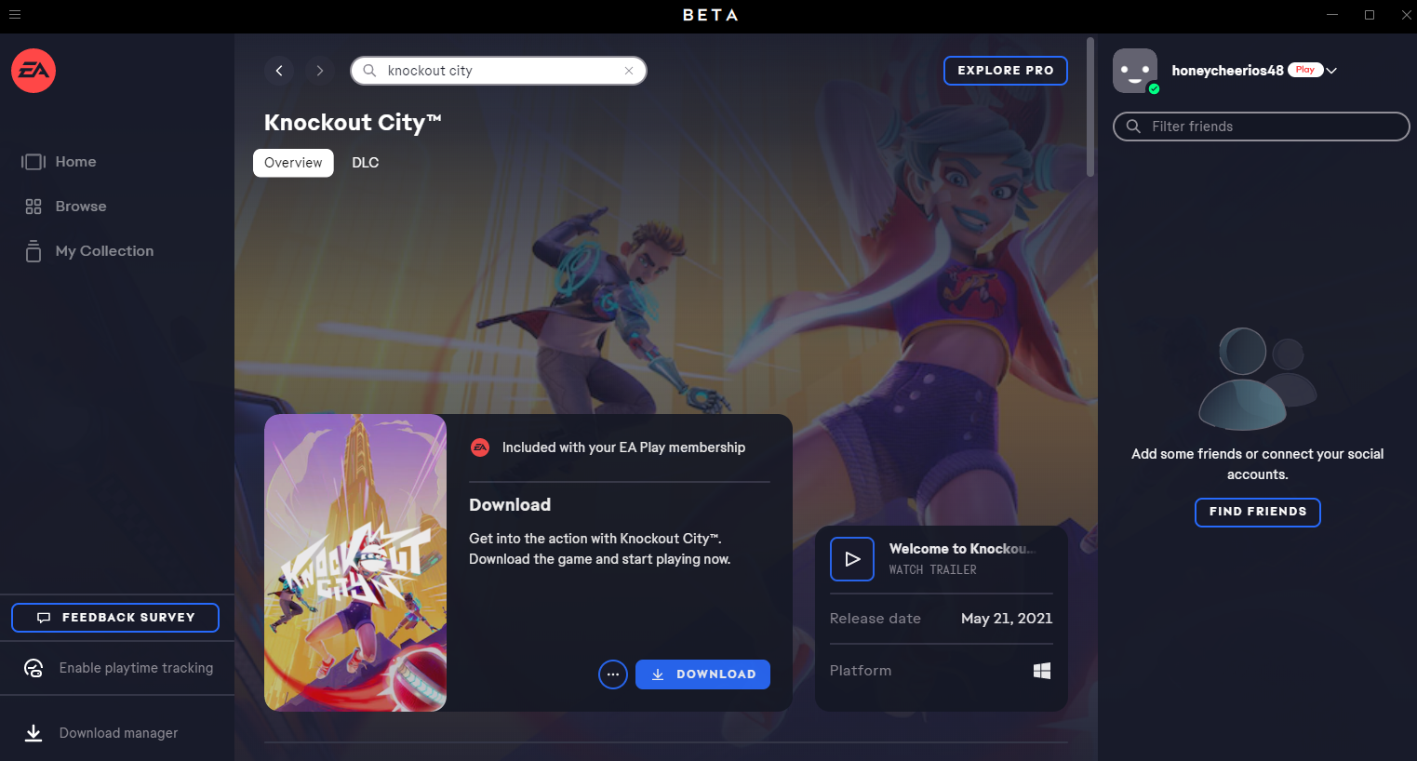The height and width of the screenshot is (761, 1417).
Task: Click FIND FRIENDS button
Action: tap(1258, 512)
